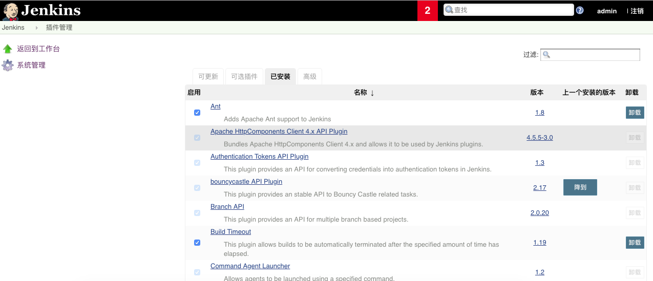The image size is (653, 281).
Task: Click version 1.19 link for Build Timeout
Action: (540, 243)
